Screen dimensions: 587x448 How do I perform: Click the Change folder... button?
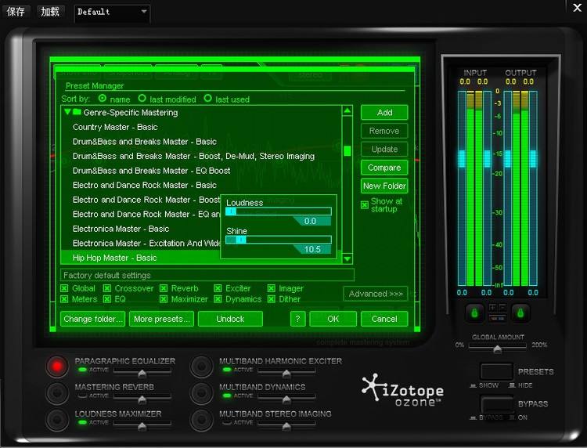pyautogui.click(x=92, y=319)
